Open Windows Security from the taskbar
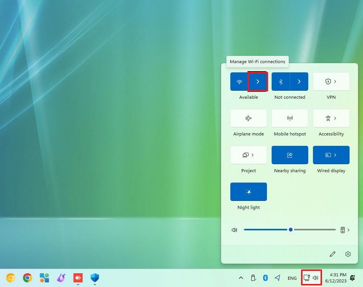363x287 pixels. 95,278
